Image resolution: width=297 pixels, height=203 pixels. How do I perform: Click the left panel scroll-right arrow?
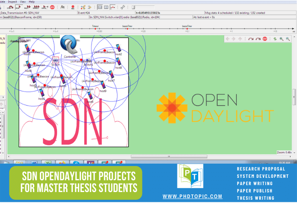point(3,97)
